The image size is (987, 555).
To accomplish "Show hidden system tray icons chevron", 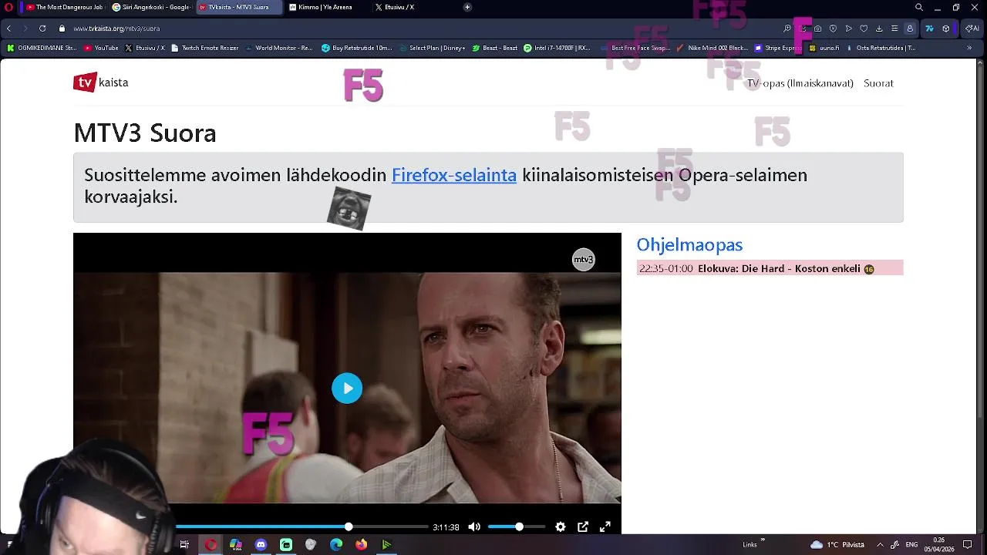I will pos(880,545).
